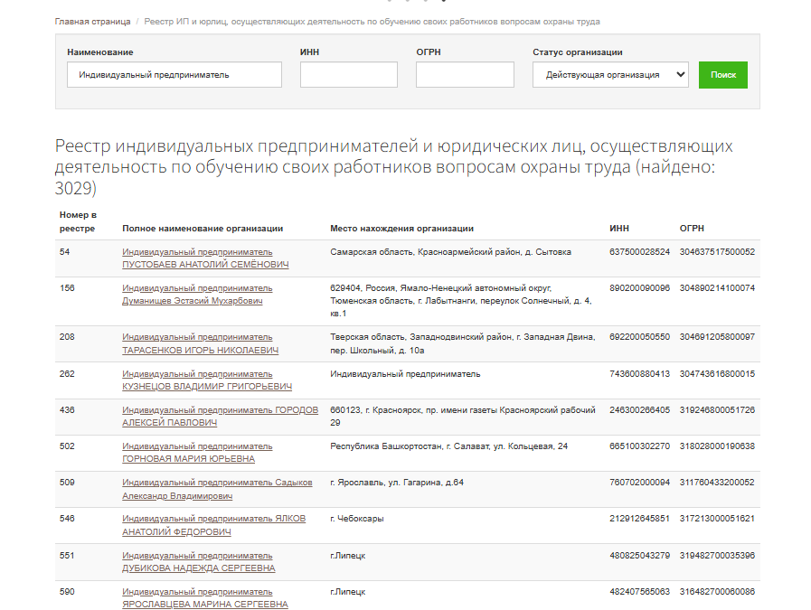811x610 pixels.
Task: Click the Место нахождения организации column header
Action: coord(401,229)
